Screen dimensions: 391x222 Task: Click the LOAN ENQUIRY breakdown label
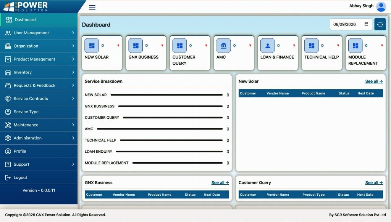pos(99,152)
